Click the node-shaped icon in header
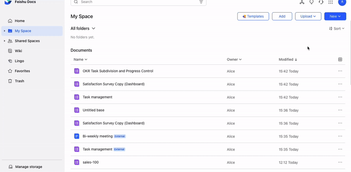This screenshot has width=351, height=172. [x=302, y=2]
